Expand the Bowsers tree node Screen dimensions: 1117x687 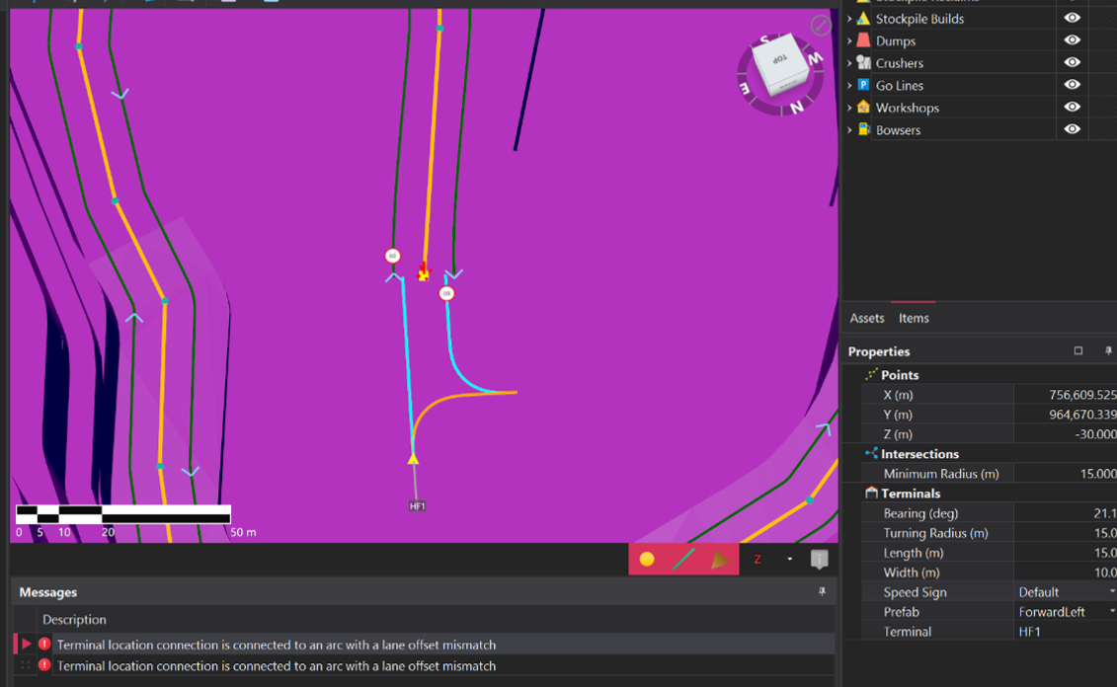[x=849, y=130]
